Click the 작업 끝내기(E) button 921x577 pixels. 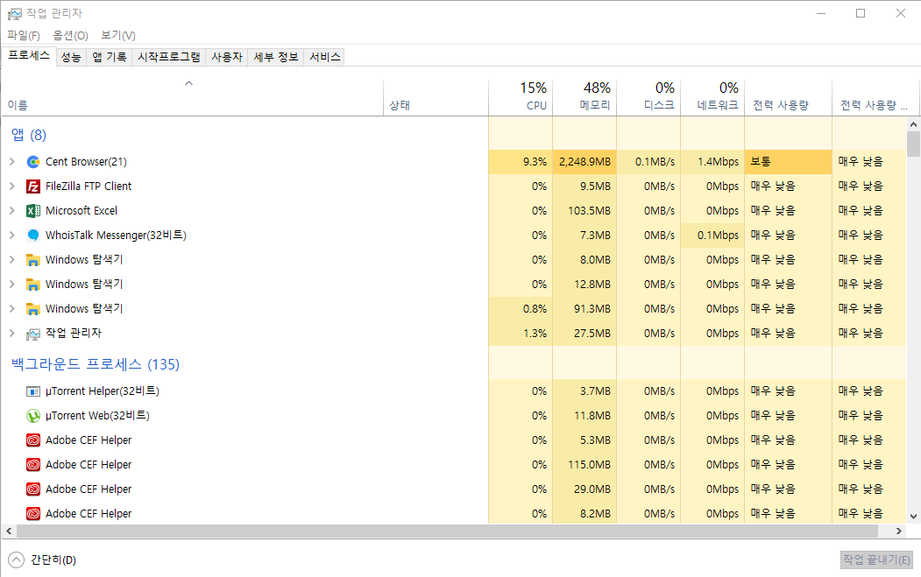[876, 559]
